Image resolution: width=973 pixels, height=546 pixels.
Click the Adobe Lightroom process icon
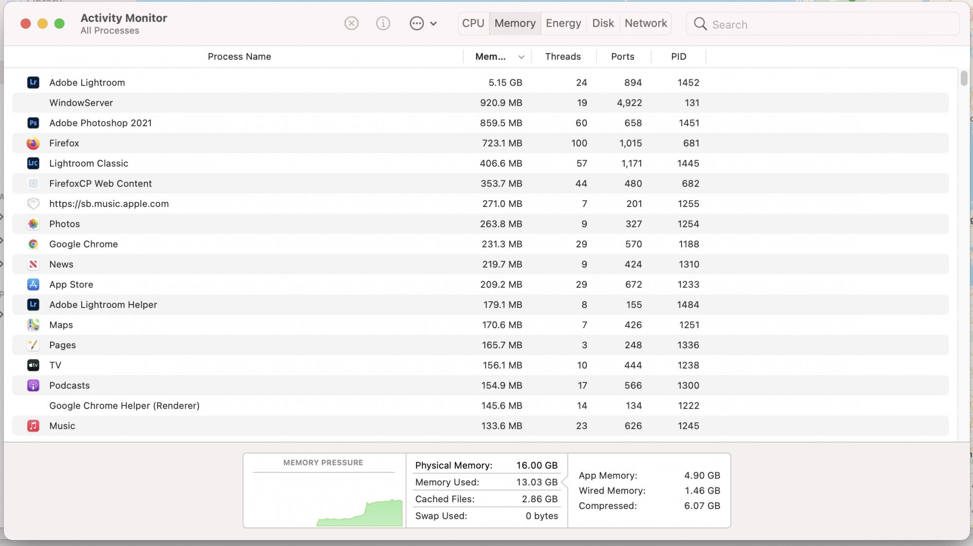point(33,82)
